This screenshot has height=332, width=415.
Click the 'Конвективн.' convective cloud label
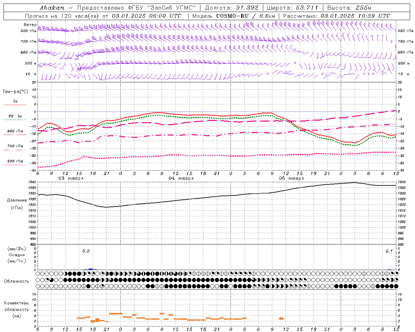(17, 303)
